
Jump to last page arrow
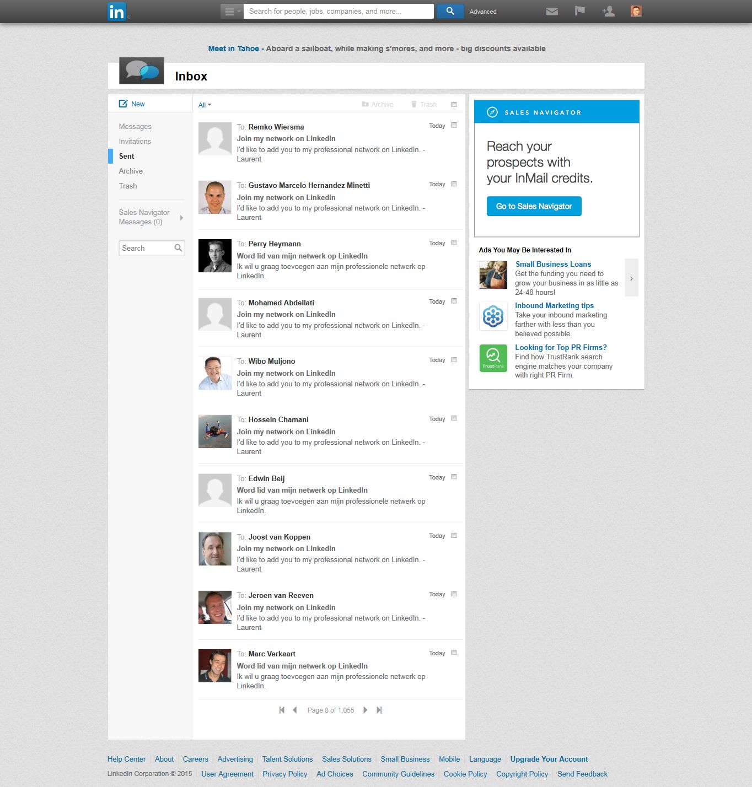point(379,710)
